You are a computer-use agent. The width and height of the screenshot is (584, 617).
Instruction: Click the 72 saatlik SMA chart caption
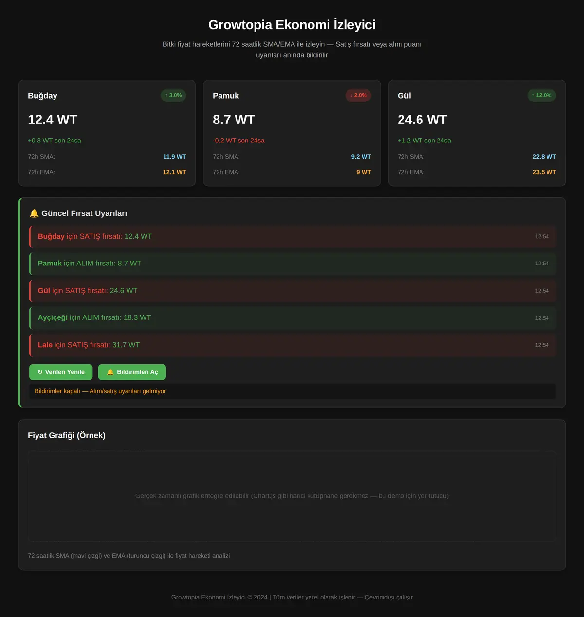point(129,556)
